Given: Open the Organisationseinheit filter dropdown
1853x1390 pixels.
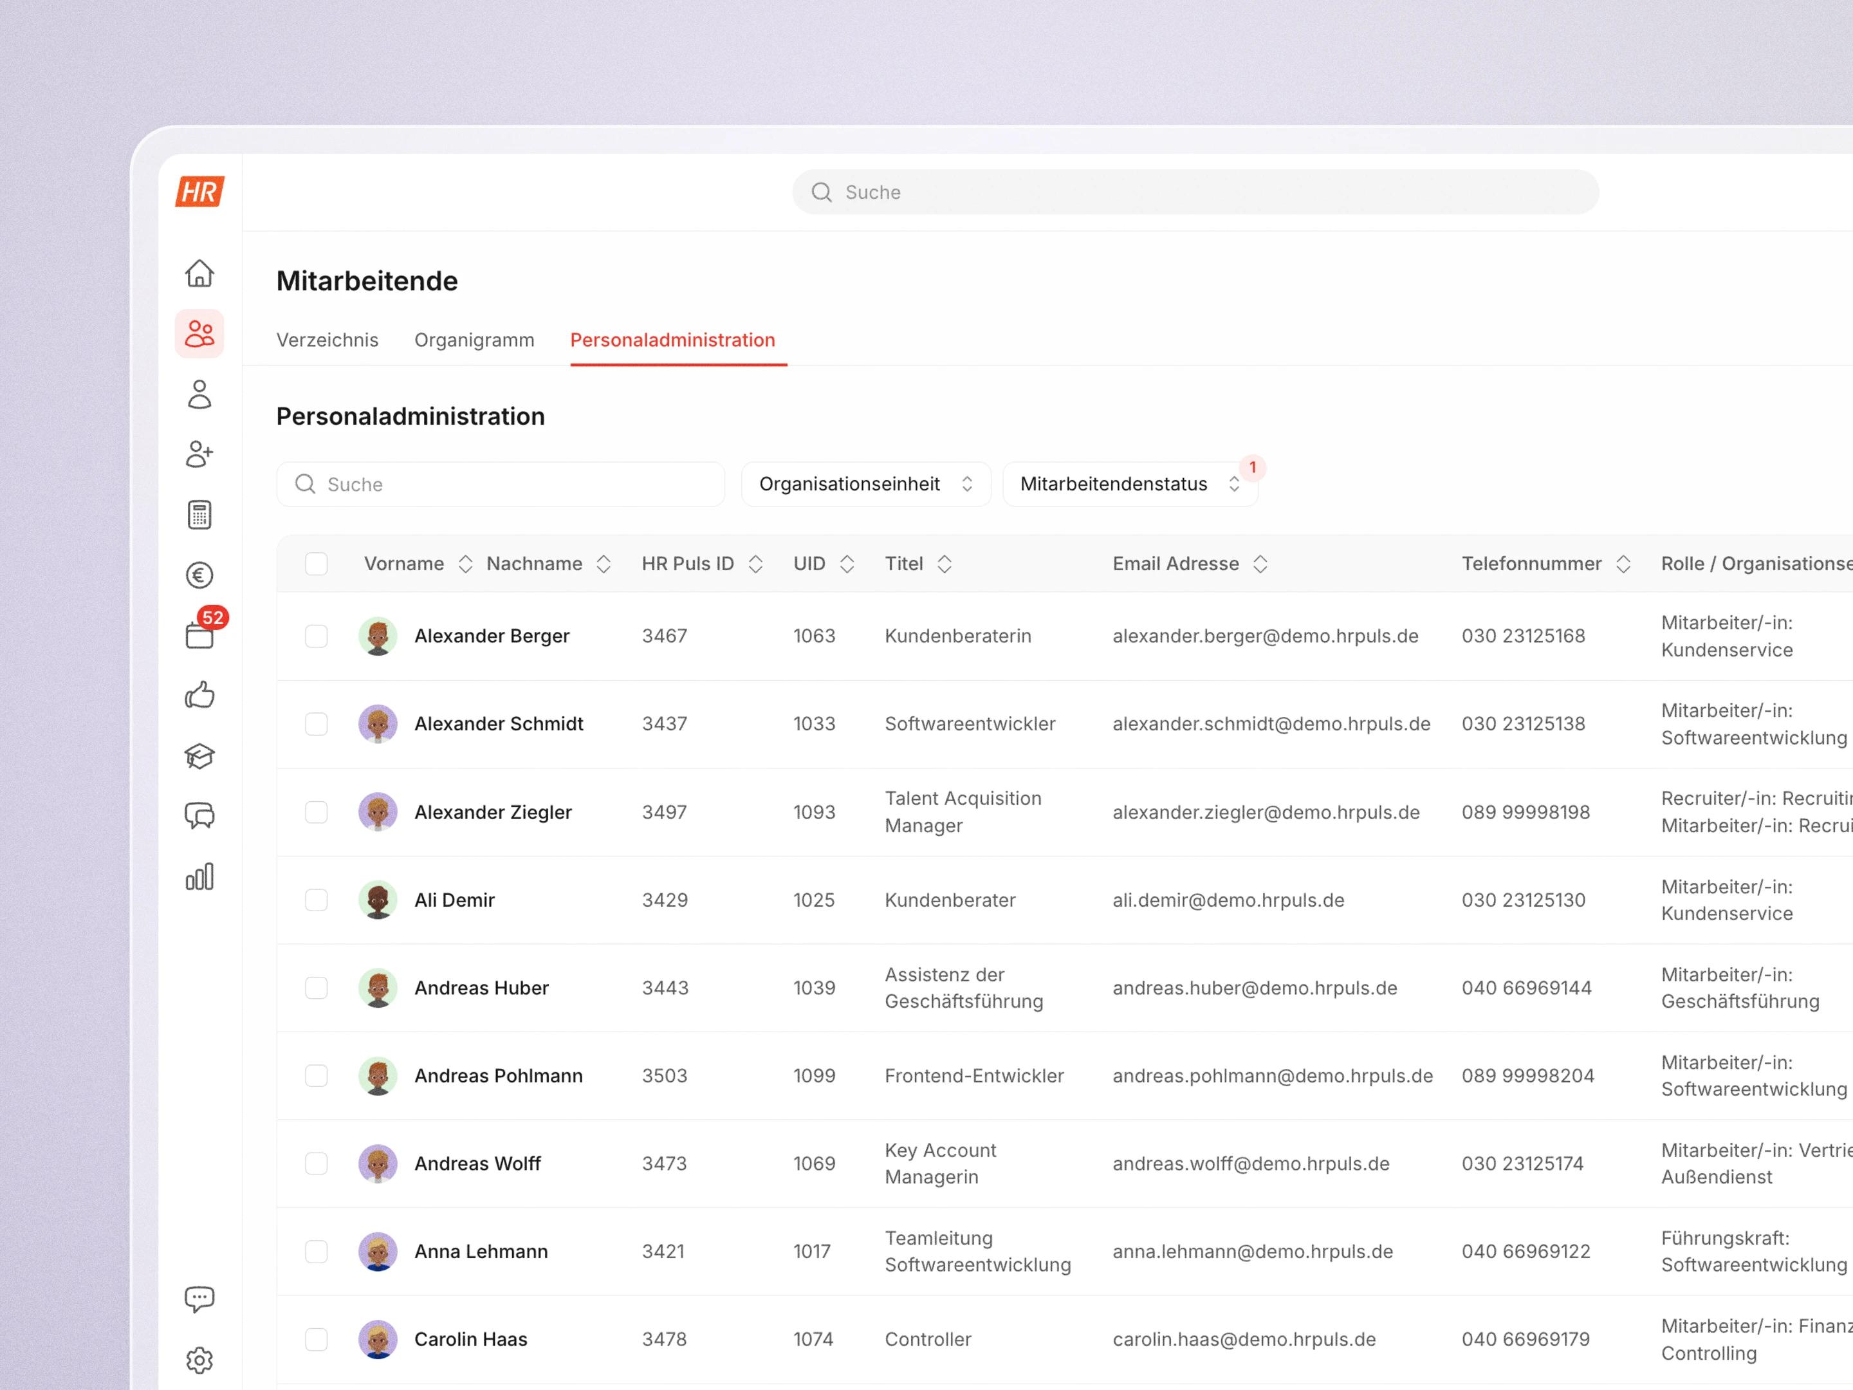Looking at the screenshot, I should [x=866, y=485].
